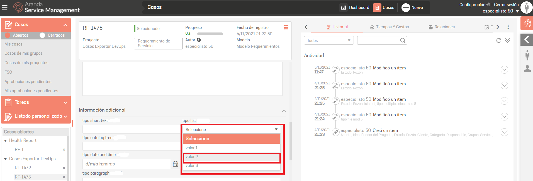
Task: Click the Progreso progress bar
Action: click(210, 34)
